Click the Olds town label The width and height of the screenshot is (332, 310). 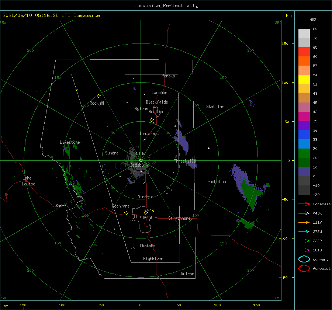(141, 154)
